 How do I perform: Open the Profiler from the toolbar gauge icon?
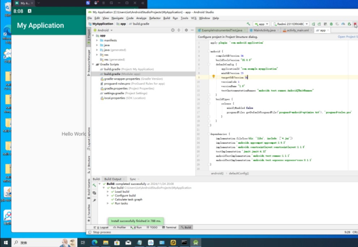coord(343,24)
